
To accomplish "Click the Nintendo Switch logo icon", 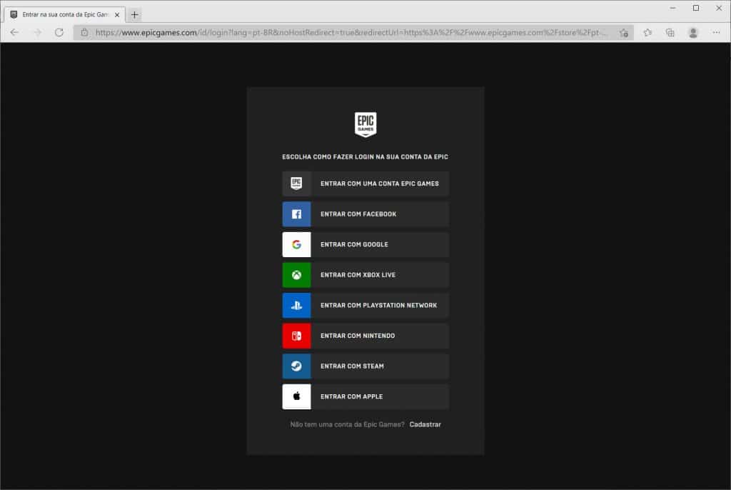I will coord(296,336).
